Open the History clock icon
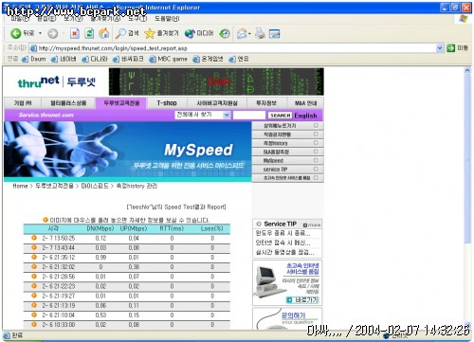This screenshot has width=474, height=342. tap(225, 33)
